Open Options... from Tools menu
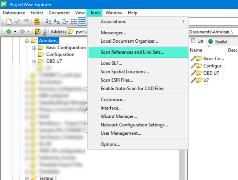 click(138, 144)
